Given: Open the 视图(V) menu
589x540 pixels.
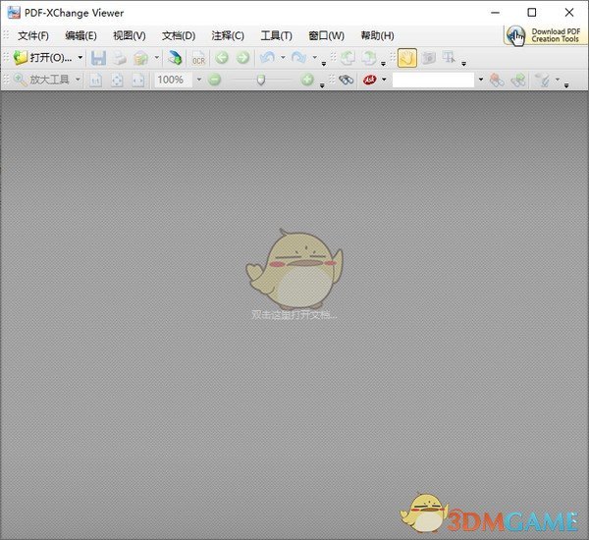Looking at the screenshot, I should pyautogui.click(x=130, y=35).
